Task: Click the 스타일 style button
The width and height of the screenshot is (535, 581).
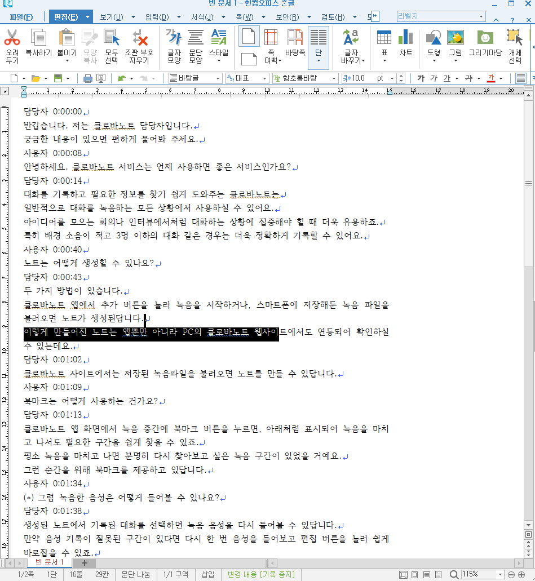Action: (x=219, y=46)
